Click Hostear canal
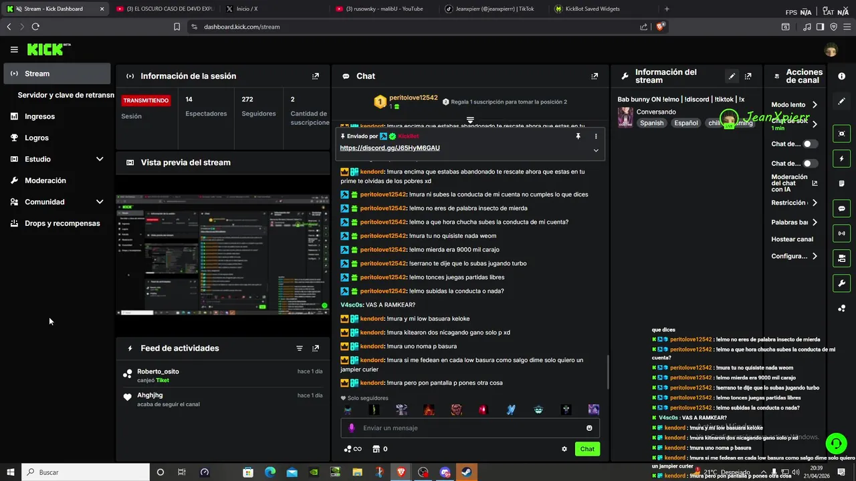 pos(792,239)
